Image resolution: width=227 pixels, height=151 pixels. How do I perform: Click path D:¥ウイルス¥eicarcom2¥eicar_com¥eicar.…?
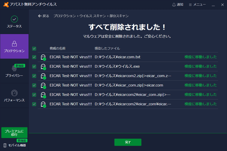point(133,104)
